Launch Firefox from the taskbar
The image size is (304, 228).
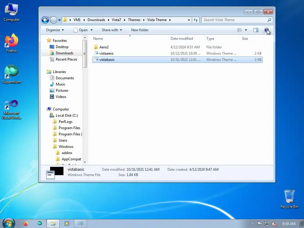click(x=26, y=224)
